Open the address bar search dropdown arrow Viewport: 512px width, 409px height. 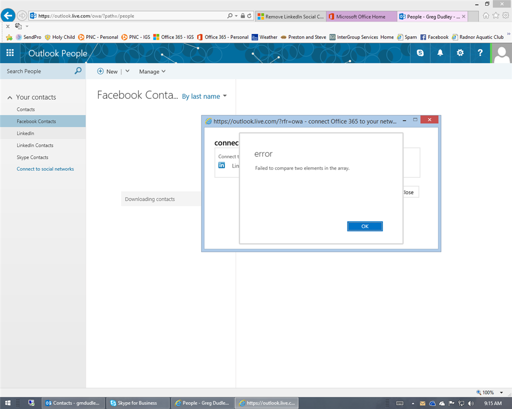[236, 15]
